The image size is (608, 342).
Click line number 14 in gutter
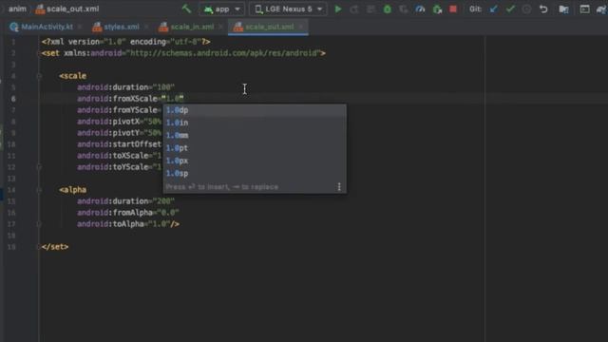pos(11,190)
